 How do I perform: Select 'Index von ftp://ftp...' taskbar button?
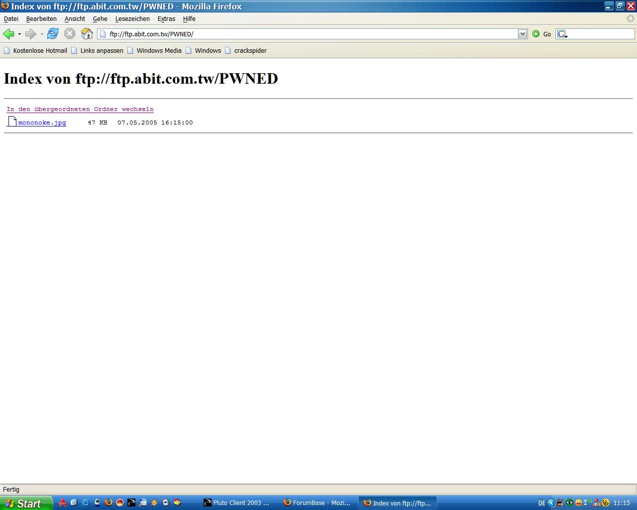click(x=397, y=503)
